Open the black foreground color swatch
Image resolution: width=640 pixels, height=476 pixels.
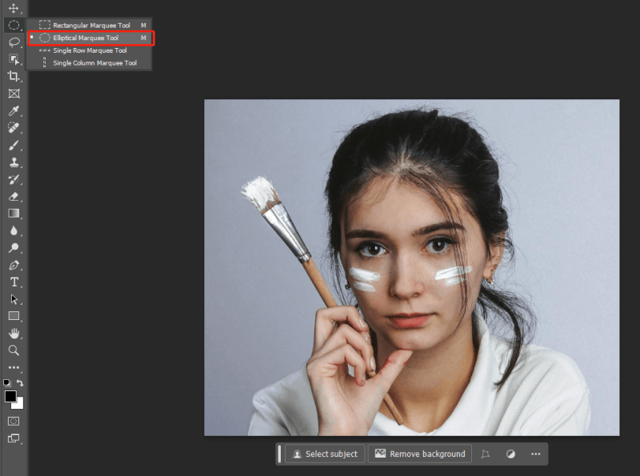click(10, 396)
